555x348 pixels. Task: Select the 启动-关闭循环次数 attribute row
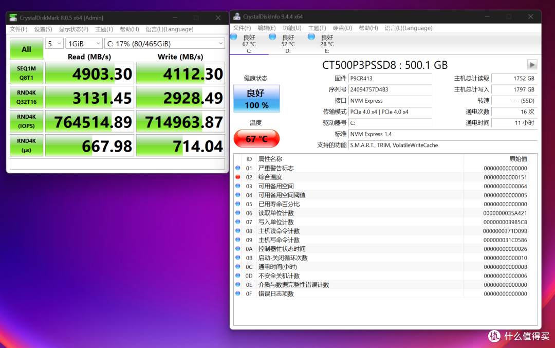(x=381, y=258)
